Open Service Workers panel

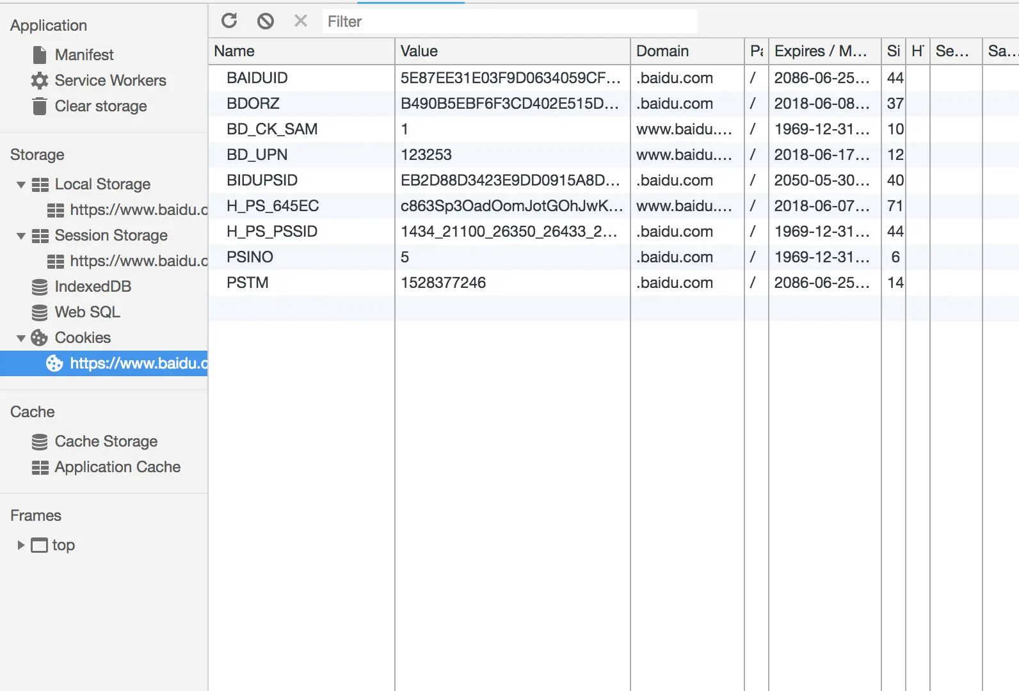[x=110, y=81]
